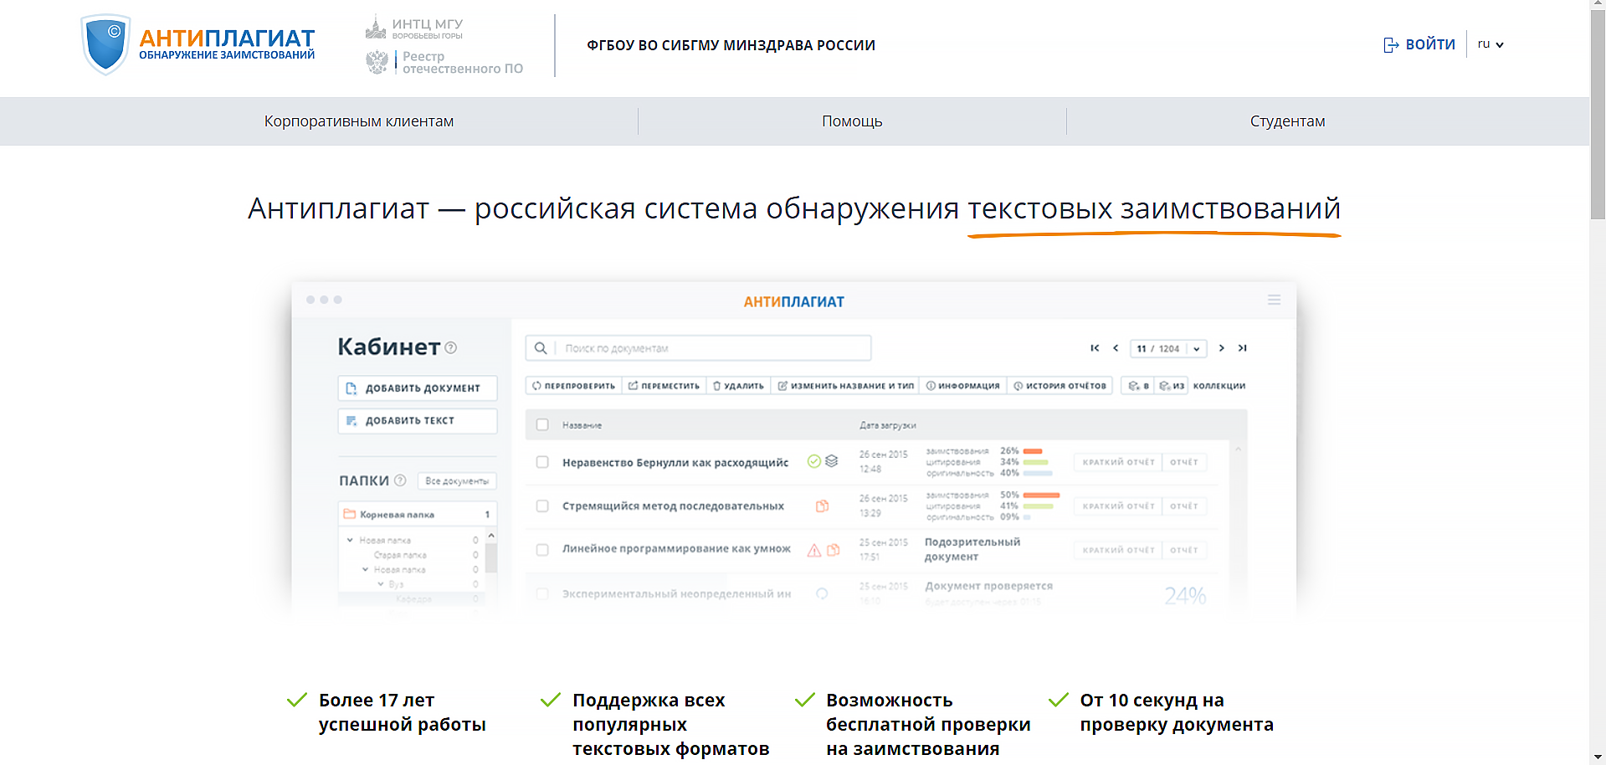
Task: Click the copy icon in Стремящийся метод row
Action: tap(823, 506)
